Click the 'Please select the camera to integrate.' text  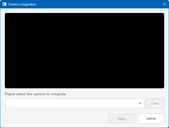pyautogui.click(x=36, y=94)
